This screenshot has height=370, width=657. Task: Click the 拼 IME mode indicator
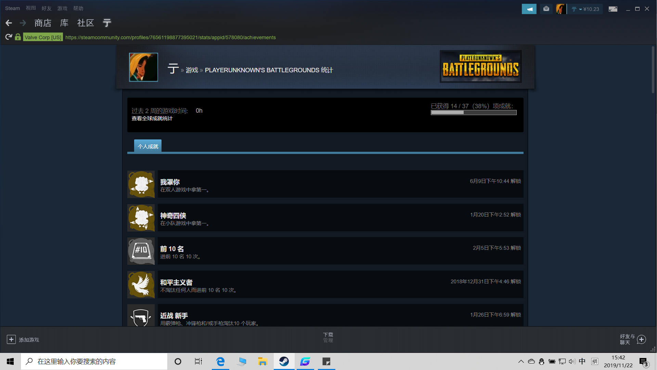(595, 361)
